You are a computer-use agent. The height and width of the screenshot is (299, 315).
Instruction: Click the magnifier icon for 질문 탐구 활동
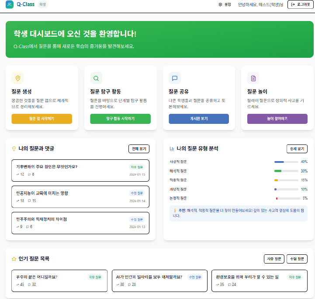click(x=96, y=78)
